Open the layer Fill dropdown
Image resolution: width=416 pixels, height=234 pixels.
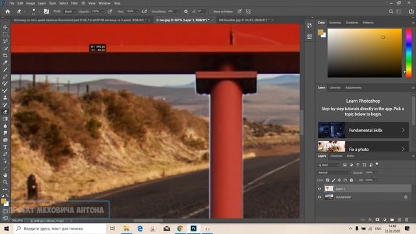tap(376, 180)
